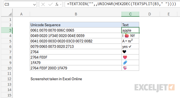The width and height of the screenshot is (180, 98).
Task: Select row 15 header
Action: [x=7, y=95]
